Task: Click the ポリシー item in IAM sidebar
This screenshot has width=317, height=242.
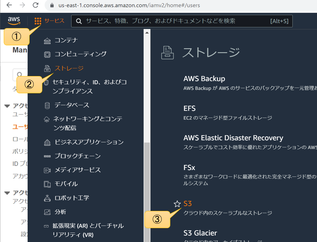Action: pos(20,151)
